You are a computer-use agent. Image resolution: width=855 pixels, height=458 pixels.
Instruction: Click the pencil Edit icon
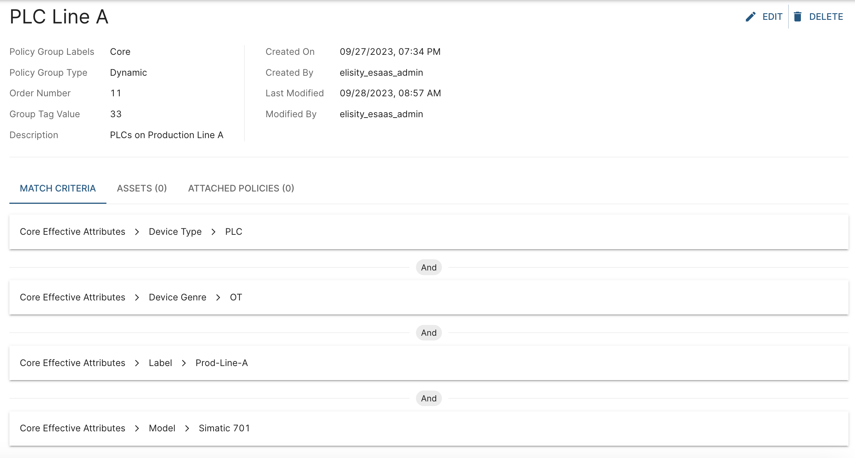click(750, 17)
